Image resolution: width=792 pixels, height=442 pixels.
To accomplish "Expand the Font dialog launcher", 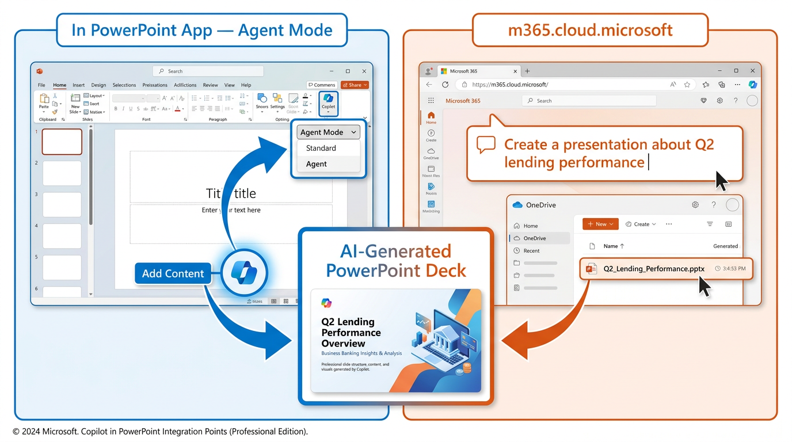I will point(185,120).
